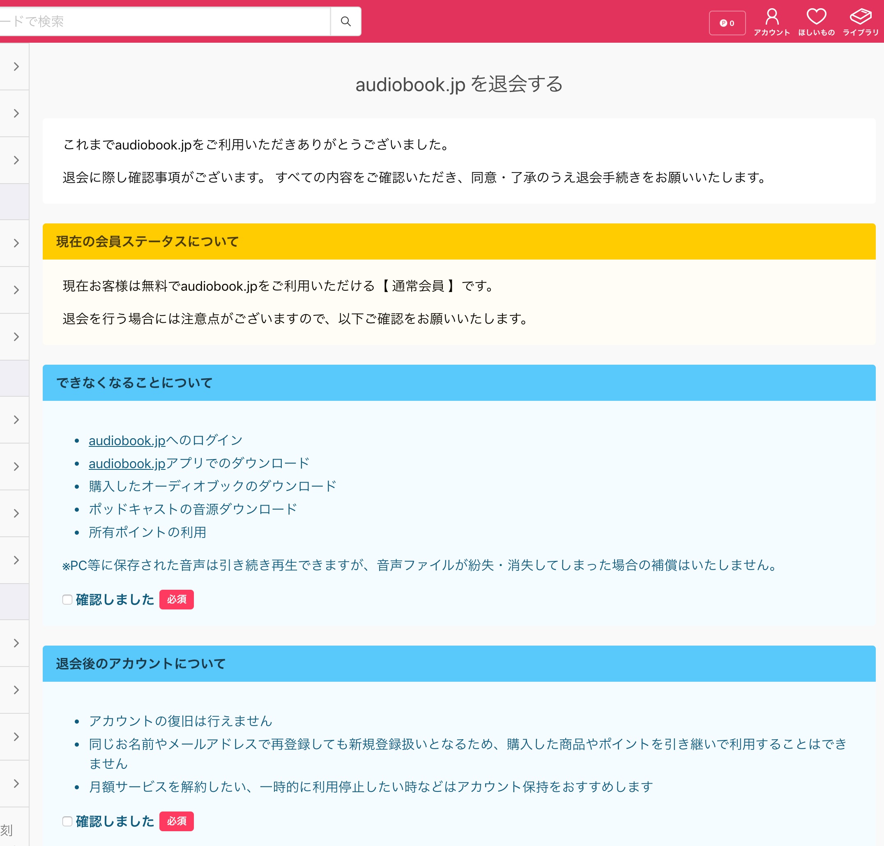Follow the audiobook.jp link in へのログイン item
Image resolution: width=884 pixels, height=846 pixels.
127,440
